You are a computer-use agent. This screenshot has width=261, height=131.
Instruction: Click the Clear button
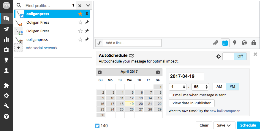[204, 125]
